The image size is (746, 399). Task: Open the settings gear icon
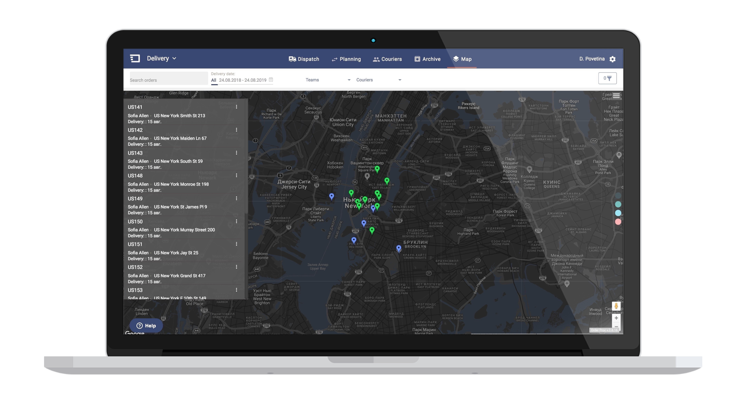pyautogui.click(x=612, y=59)
